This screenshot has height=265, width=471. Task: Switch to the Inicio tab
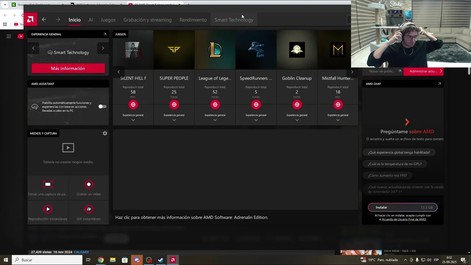click(75, 20)
